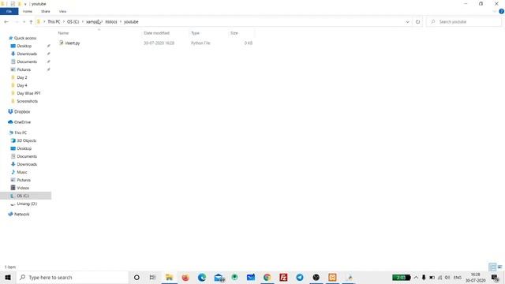The image size is (505, 284).
Task: Open Videos under This PC
Action: (x=23, y=188)
